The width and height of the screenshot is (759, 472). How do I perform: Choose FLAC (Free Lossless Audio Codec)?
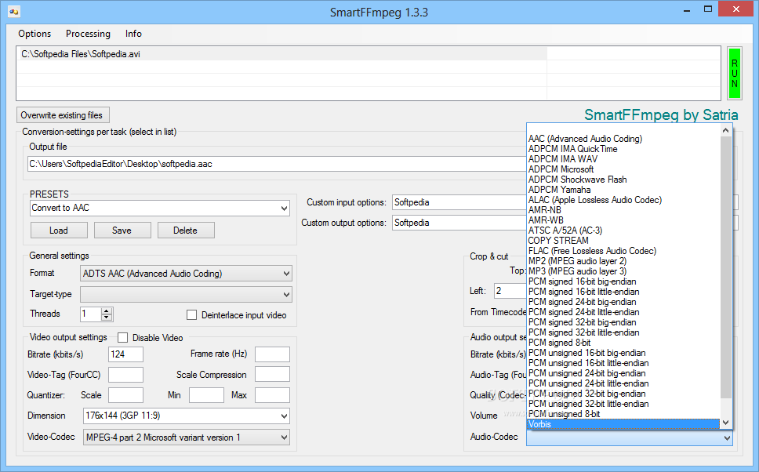pyautogui.click(x=623, y=251)
